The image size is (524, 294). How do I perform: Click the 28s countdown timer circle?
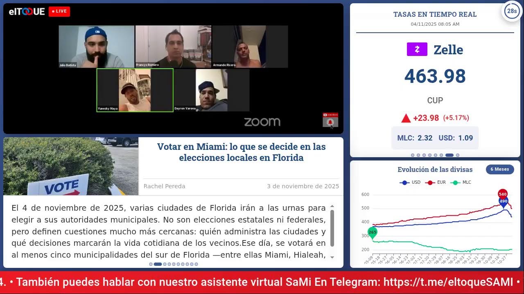point(512,11)
